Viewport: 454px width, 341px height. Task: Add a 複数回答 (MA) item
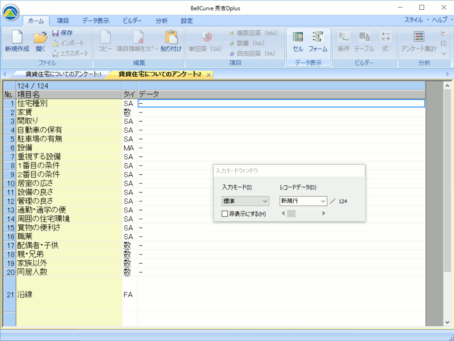(x=253, y=33)
